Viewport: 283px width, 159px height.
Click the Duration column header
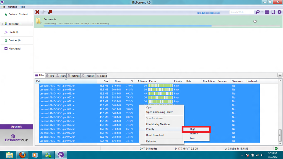tap(223, 81)
